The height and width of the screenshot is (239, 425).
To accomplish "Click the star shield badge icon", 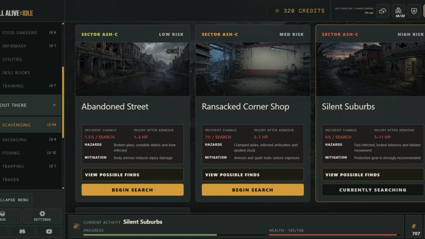I will pos(414,11).
